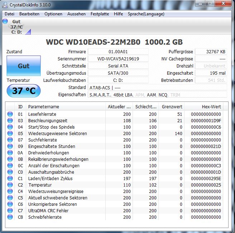Click status icon for Temperatur attribute row

[10, 185]
